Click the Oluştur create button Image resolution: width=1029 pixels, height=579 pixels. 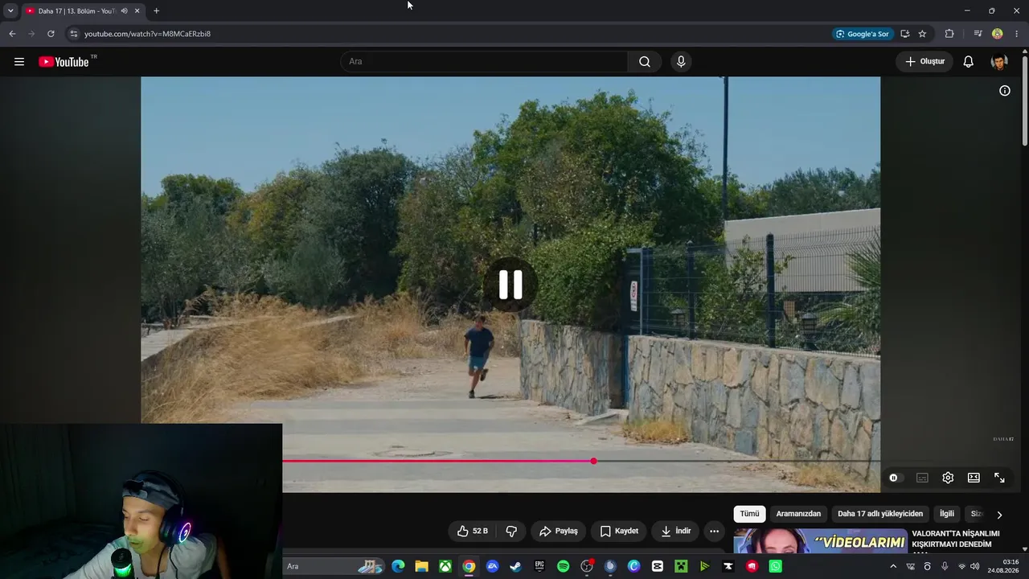pos(925,62)
